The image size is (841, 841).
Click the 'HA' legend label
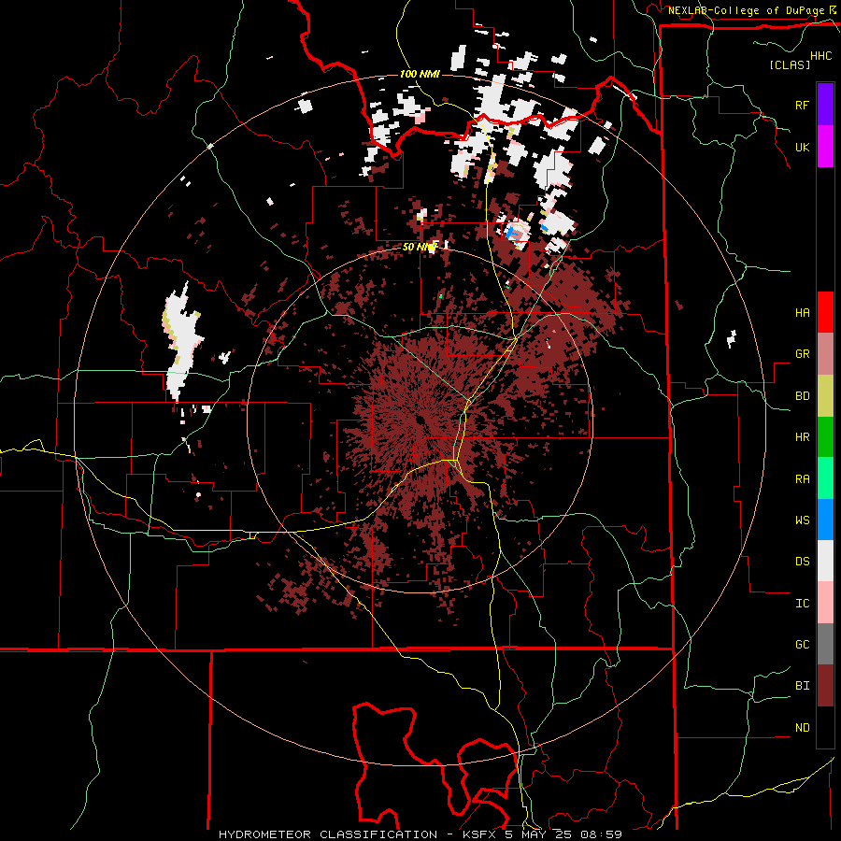802,313
